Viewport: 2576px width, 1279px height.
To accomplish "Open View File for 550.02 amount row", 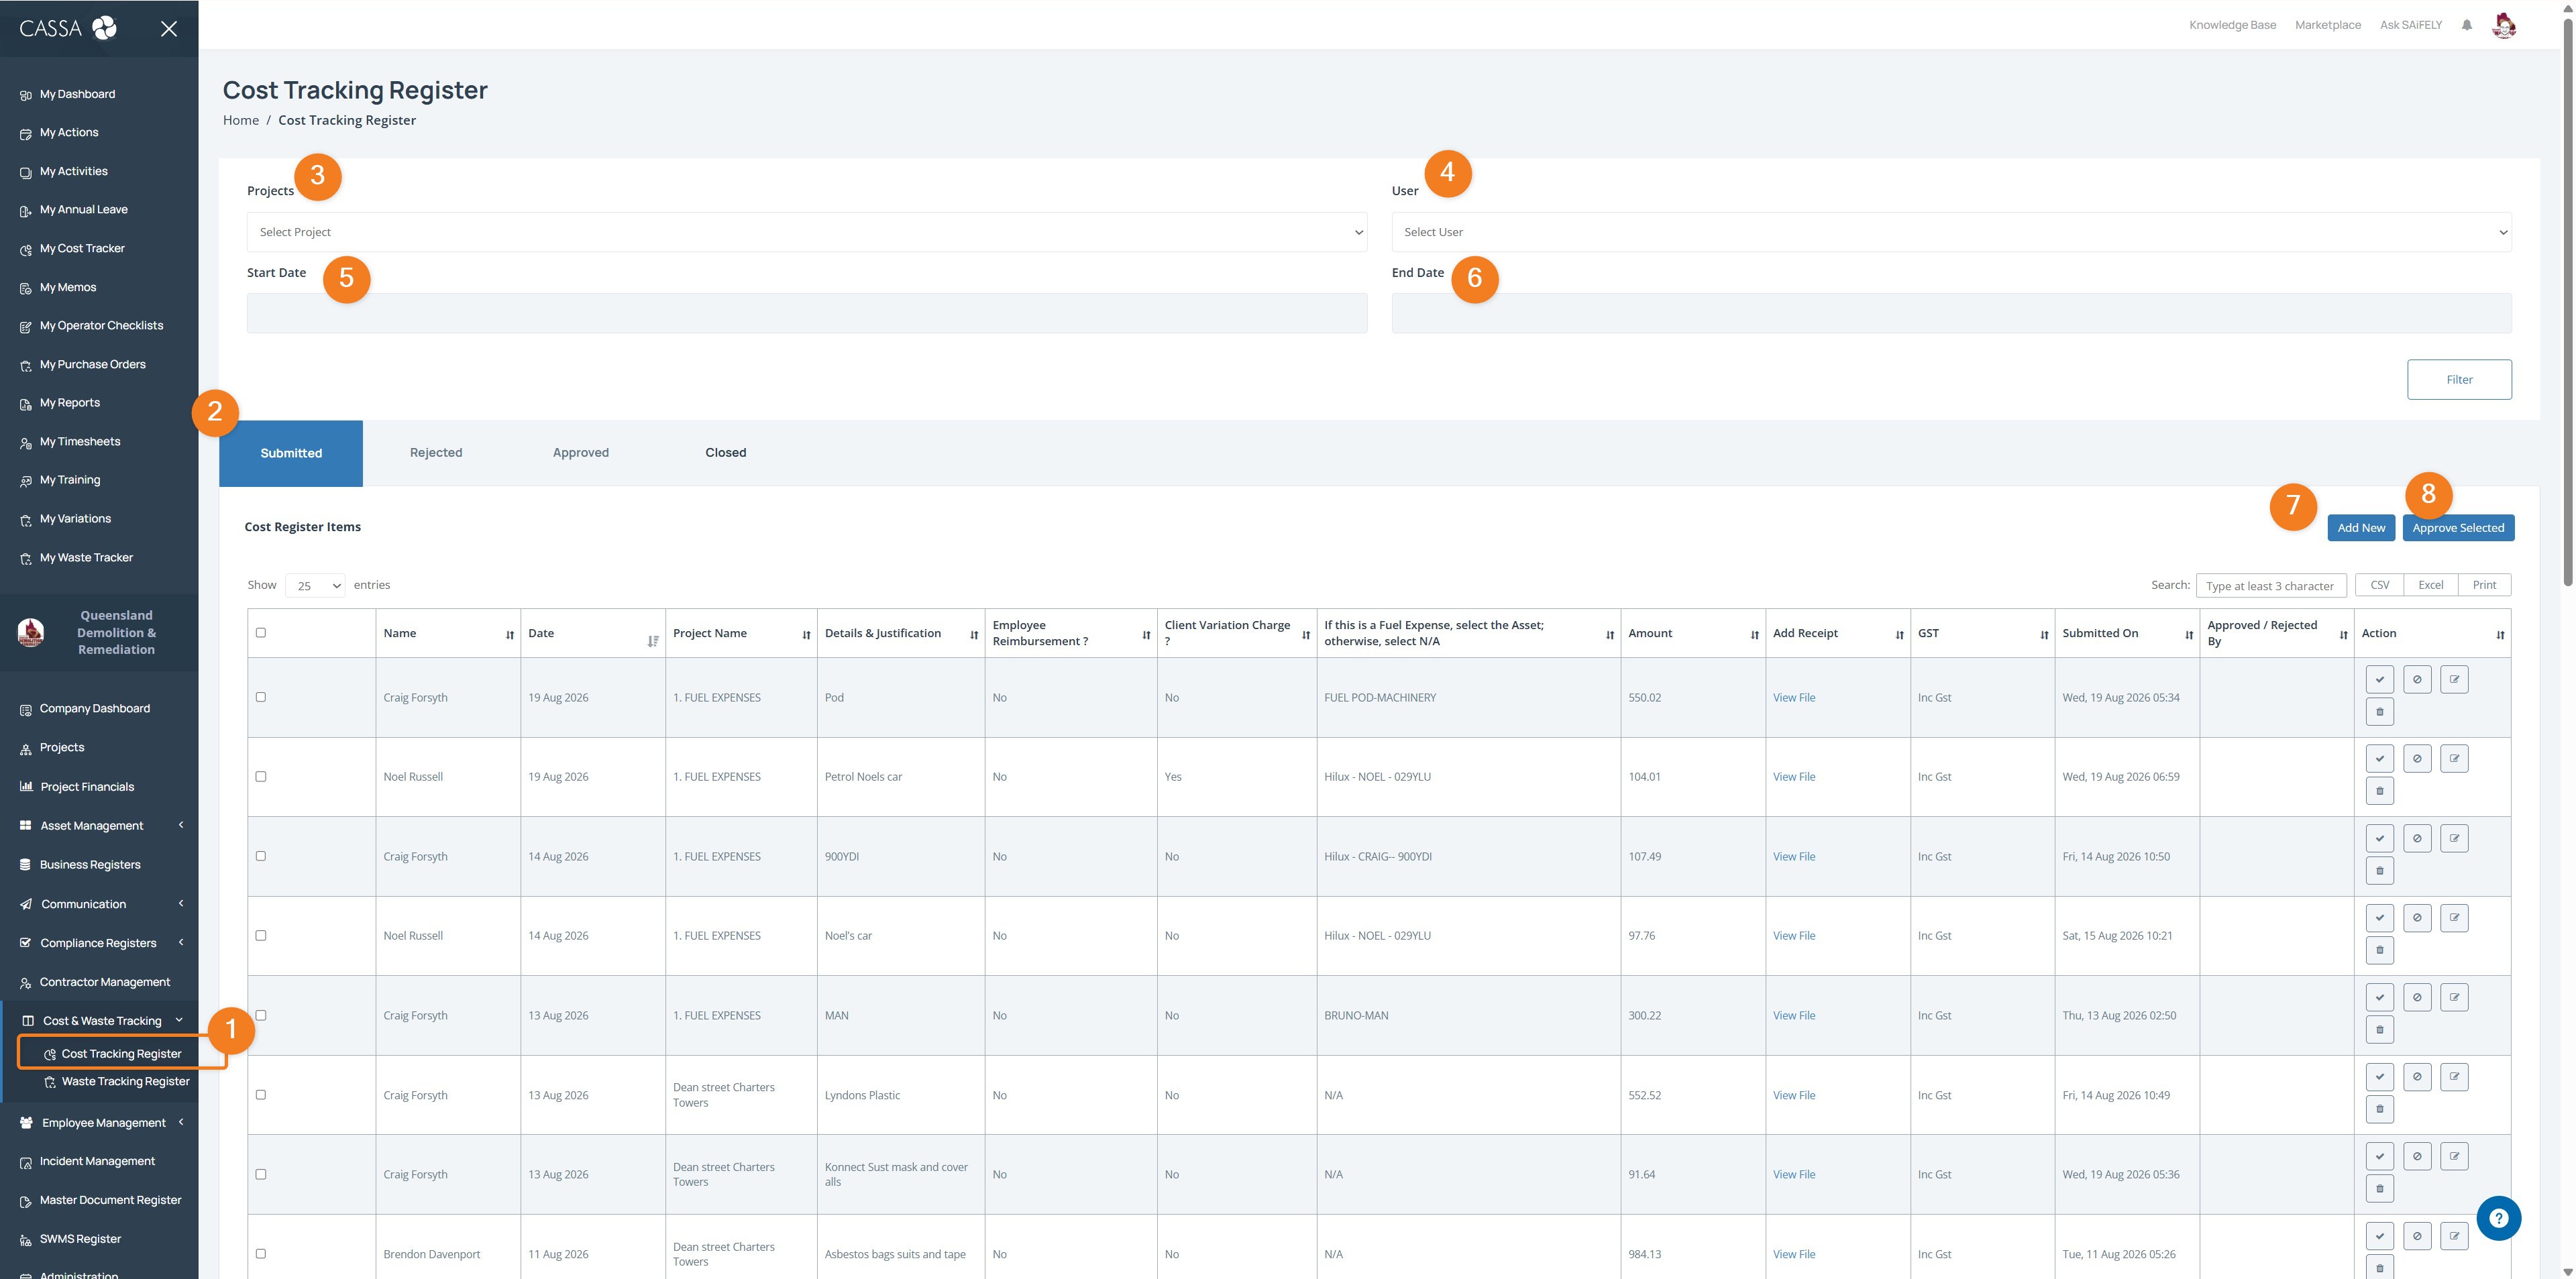I will (x=1794, y=698).
